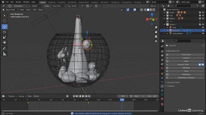Open the Object Constraint properties icon
Image resolution: width=206 pixels, height=115 pixels.
[162, 90]
